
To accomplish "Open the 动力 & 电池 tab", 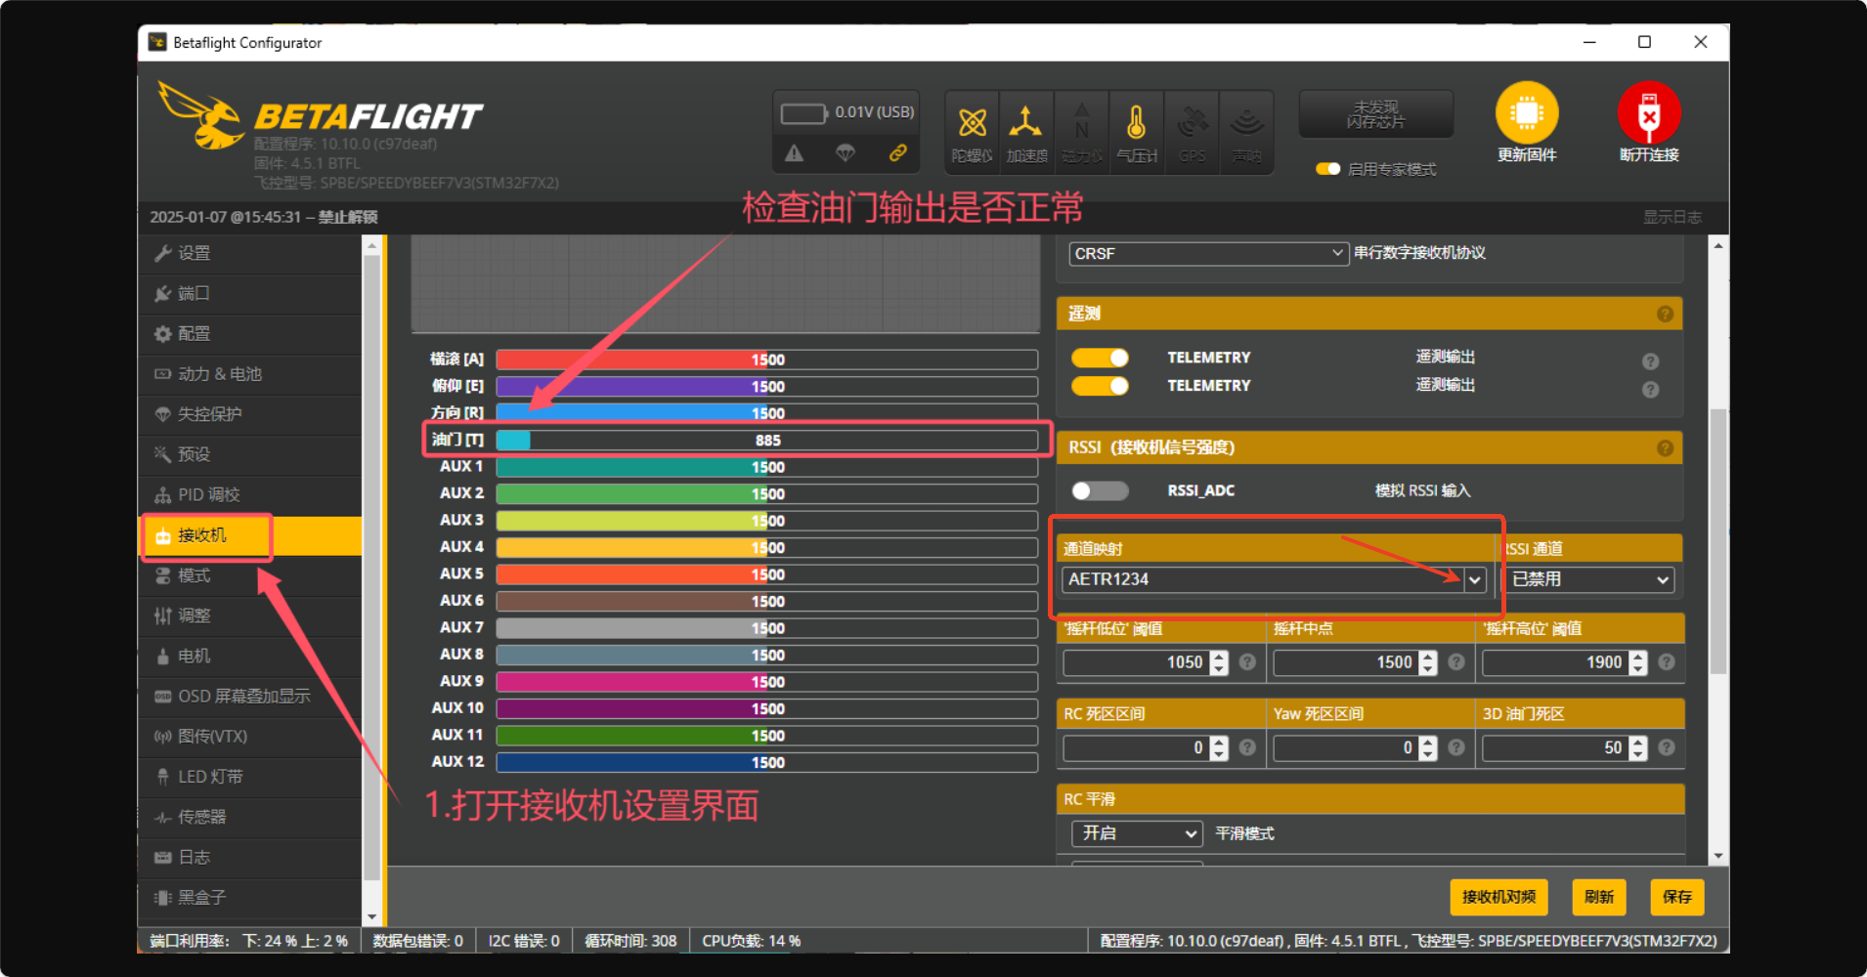I will pos(251,374).
